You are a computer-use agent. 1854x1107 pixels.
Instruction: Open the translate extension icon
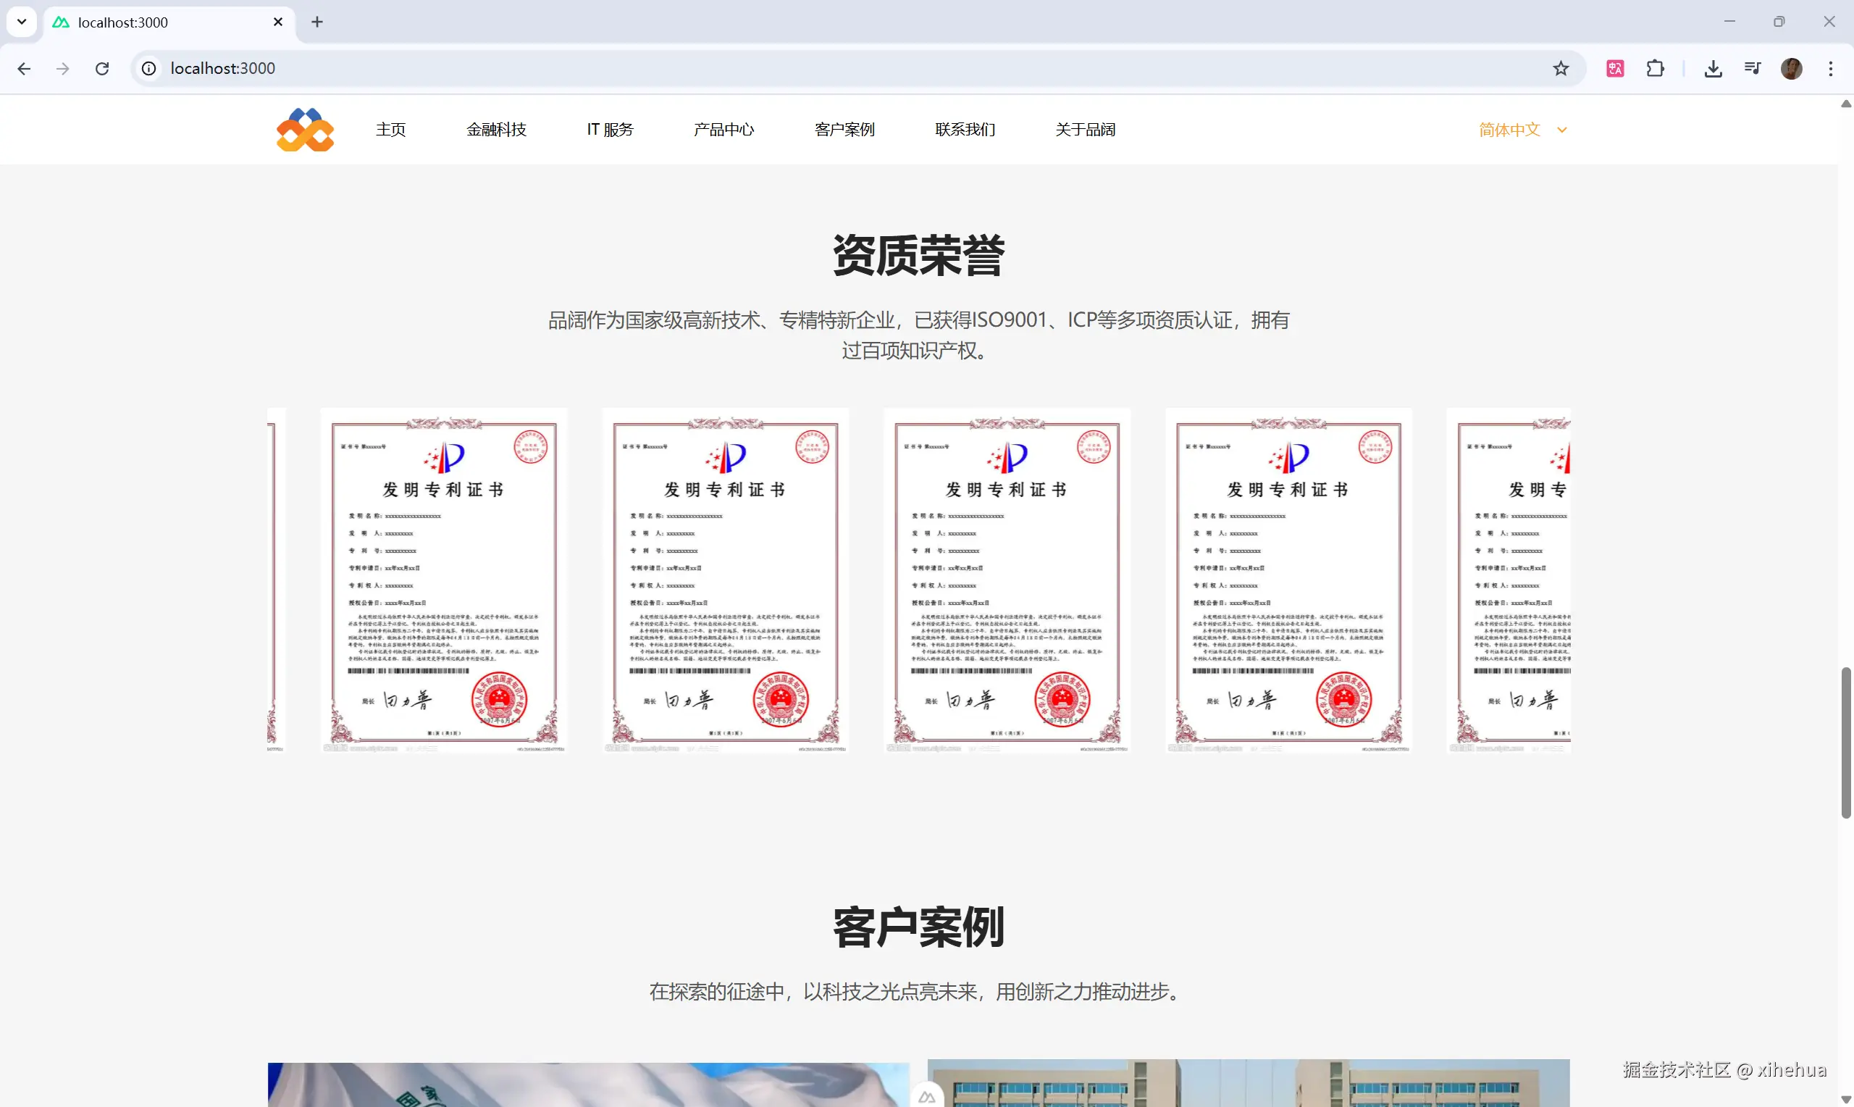click(x=1615, y=69)
